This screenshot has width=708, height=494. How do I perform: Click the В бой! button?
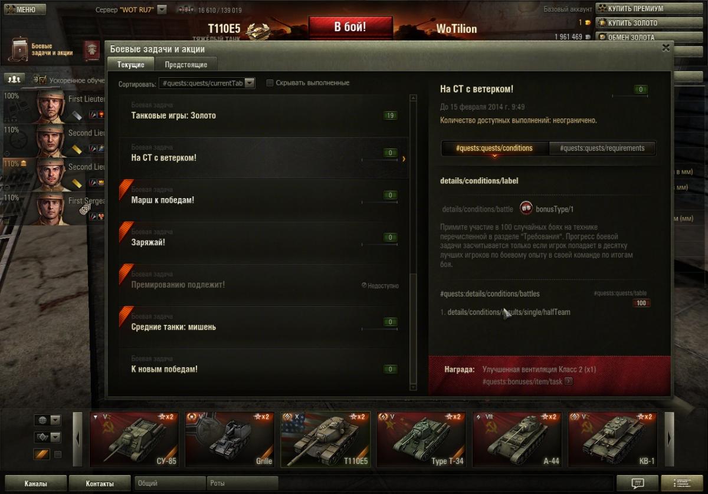350,27
